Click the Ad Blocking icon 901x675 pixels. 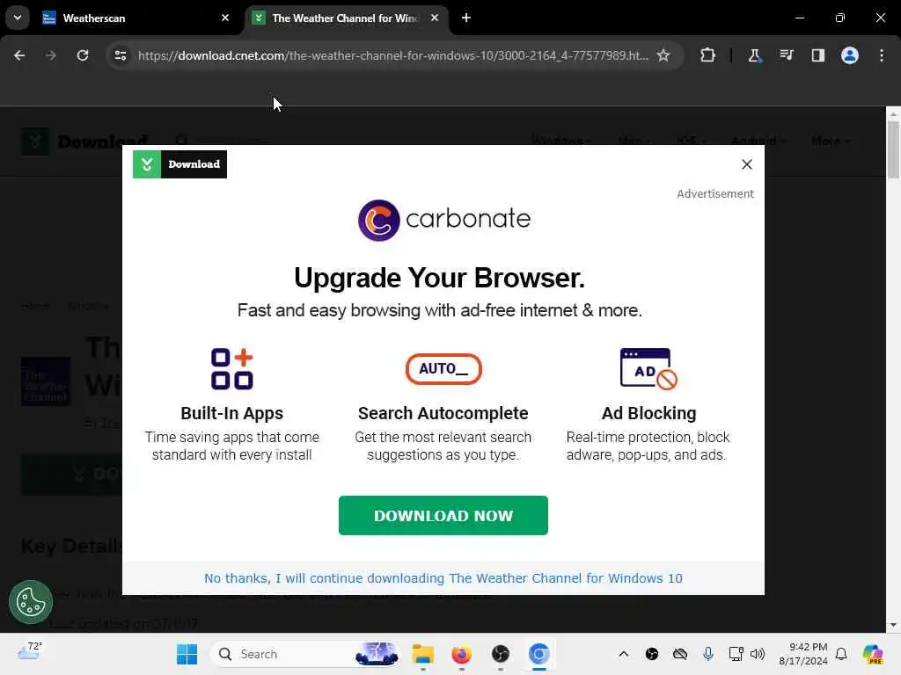[648, 369]
